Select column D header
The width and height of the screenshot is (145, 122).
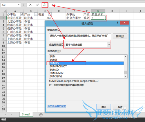59,11
